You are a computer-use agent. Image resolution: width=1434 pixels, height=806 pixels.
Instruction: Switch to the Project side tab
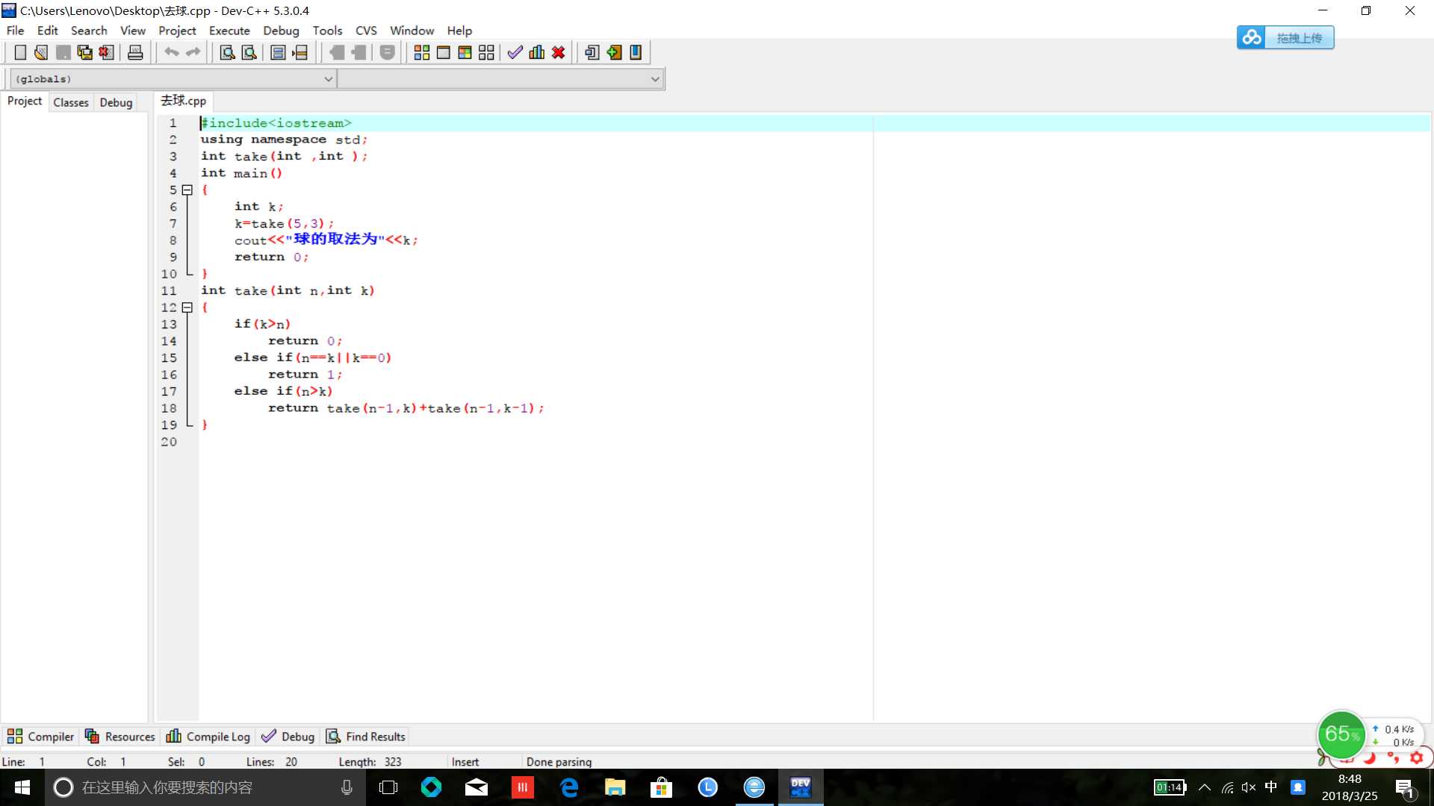pyautogui.click(x=25, y=101)
